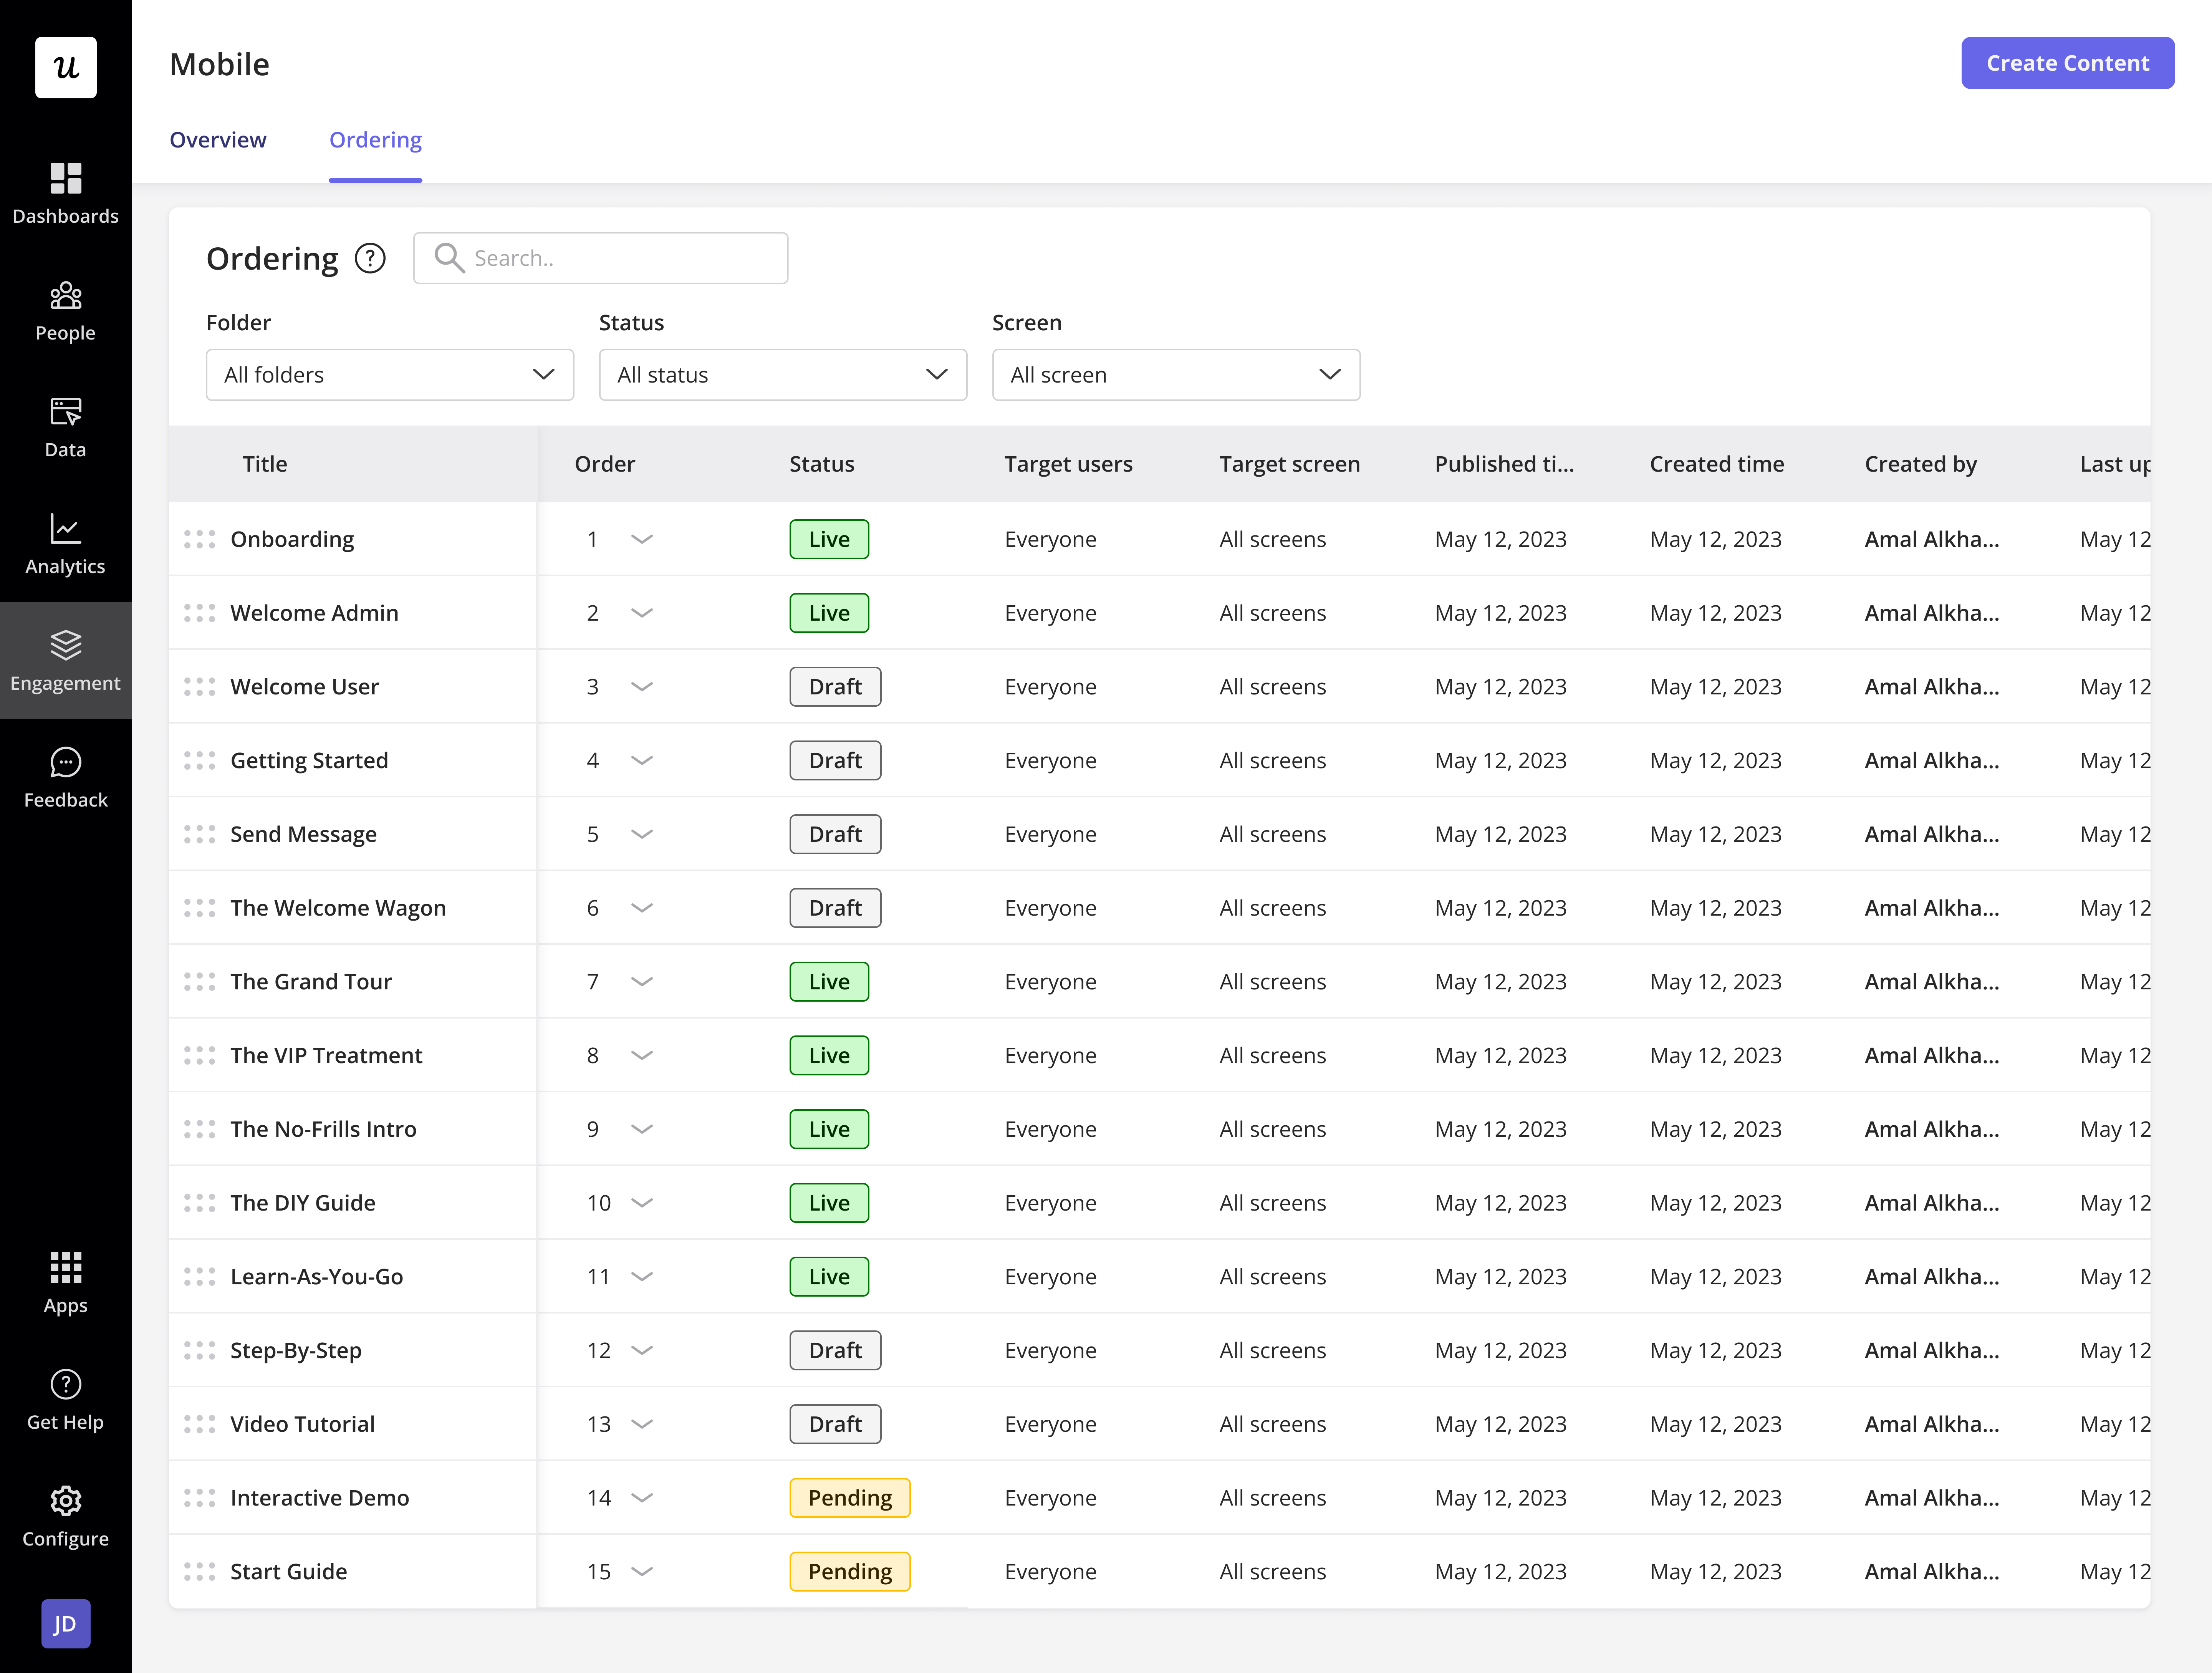
Task: Click the Published ti... column header
Action: 1504,464
